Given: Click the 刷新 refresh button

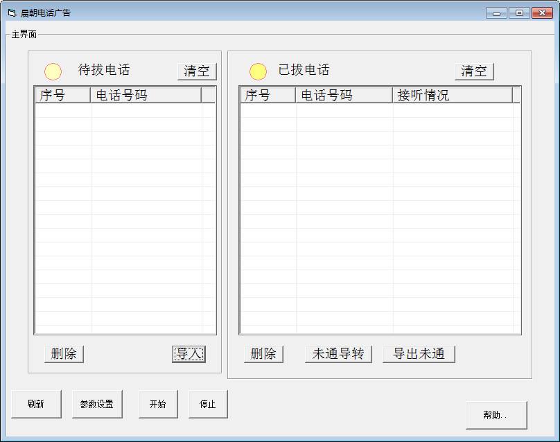Looking at the screenshot, I should pos(36,404).
